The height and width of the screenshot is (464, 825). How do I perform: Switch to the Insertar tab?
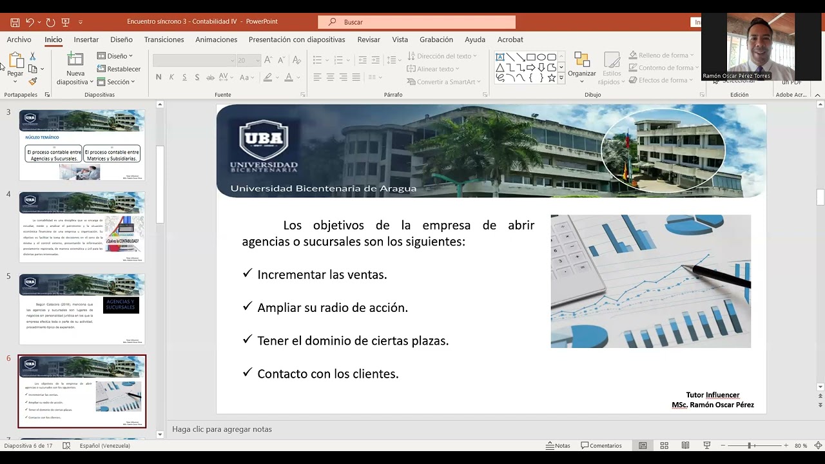[86, 39]
